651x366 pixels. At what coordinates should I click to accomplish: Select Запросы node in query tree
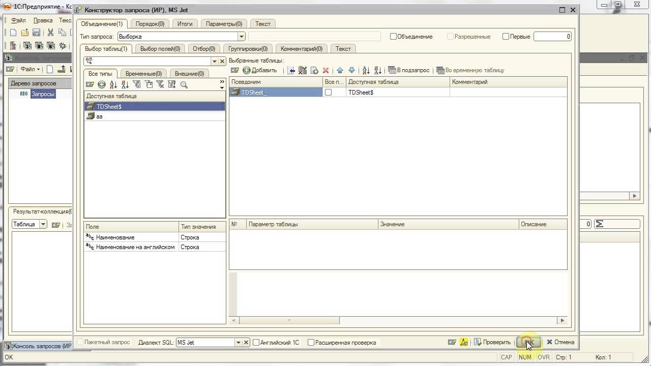click(43, 94)
